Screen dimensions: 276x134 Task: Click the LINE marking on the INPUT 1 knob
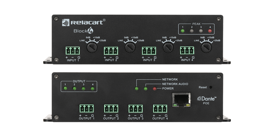tap(82, 41)
